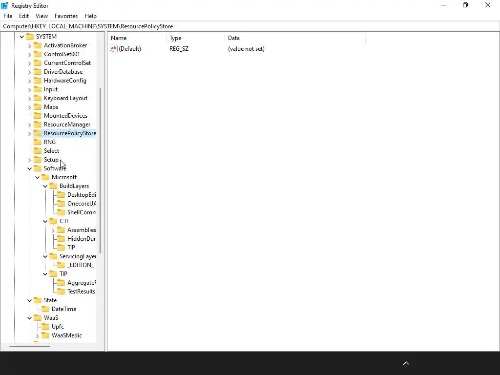The height and width of the screenshot is (375, 500).
Task: Collapse the SYSTEM key
Action: pos(21,37)
